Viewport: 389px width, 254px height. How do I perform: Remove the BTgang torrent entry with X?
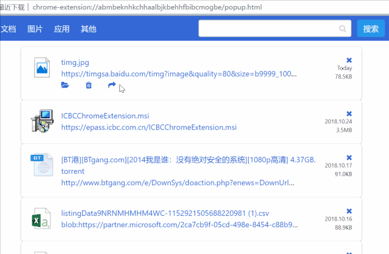[x=349, y=157]
